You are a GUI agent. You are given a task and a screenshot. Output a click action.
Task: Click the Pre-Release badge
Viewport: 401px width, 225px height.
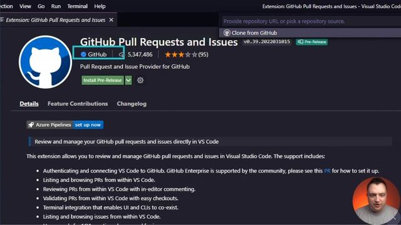pyautogui.click(x=312, y=42)
